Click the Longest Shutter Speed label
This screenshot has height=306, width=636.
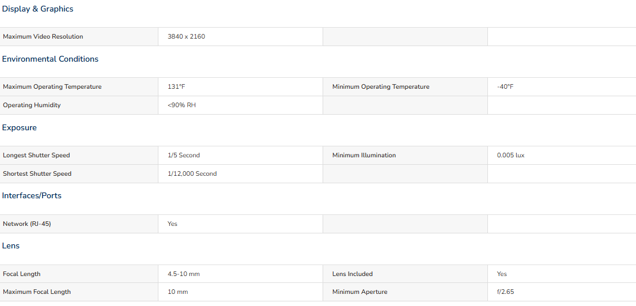(x=36, y=155)
